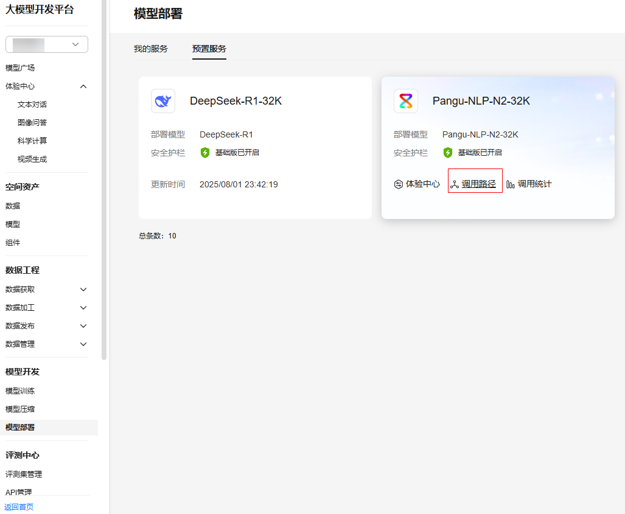Click the 模型部署 page heading

pos(158,13)
